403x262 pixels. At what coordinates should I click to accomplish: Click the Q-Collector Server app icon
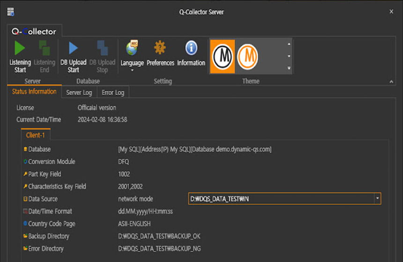click(x=10, y=12)
